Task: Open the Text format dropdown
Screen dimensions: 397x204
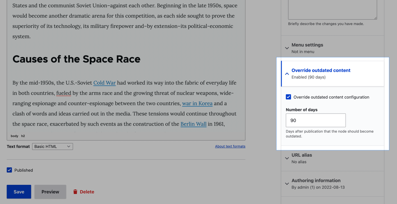Action: (52, 146)
